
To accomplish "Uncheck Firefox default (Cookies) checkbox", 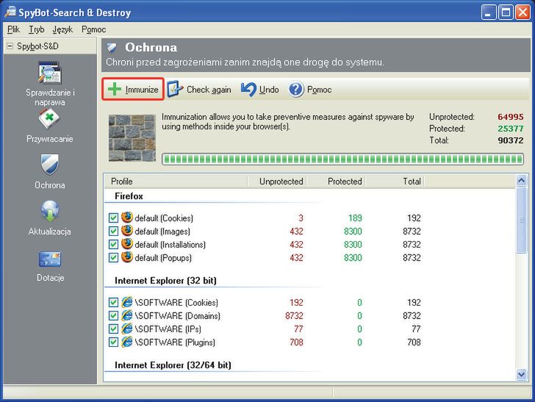I will click(x=113, y=218).
